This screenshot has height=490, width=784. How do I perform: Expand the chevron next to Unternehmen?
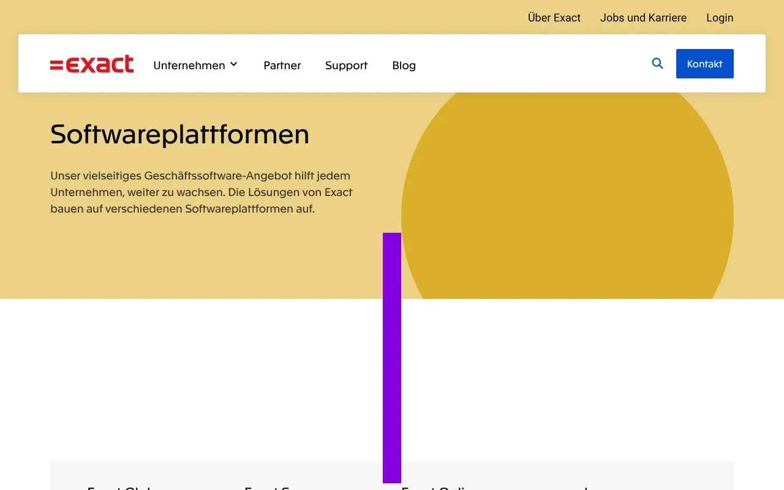click(x=234, y=64)
